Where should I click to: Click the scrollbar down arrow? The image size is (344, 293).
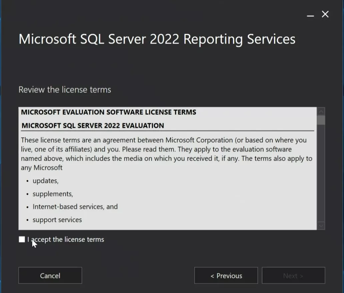tap(321, 225)
